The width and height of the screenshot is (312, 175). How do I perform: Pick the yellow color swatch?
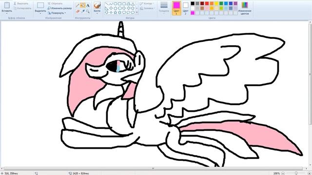216,3
